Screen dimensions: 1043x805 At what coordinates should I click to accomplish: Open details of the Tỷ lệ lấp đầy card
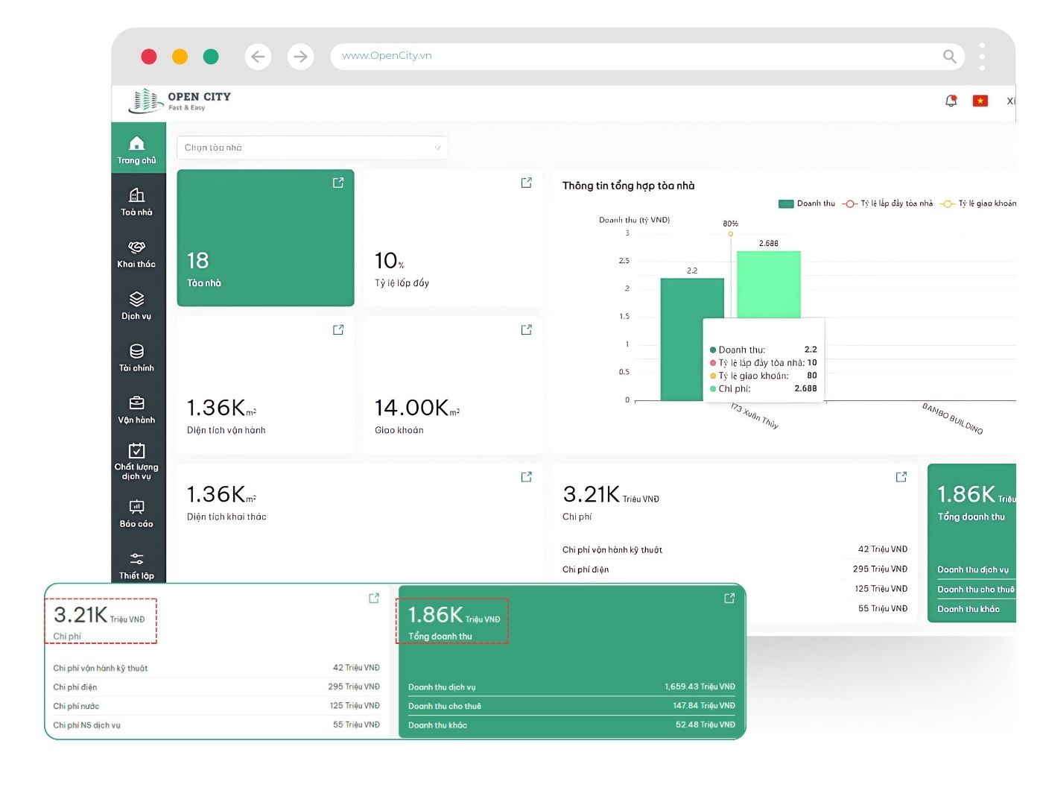(x=527, y=183)
